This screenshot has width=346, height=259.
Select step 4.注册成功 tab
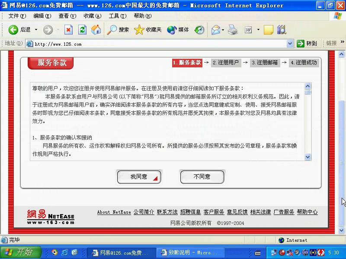(304, 63)
